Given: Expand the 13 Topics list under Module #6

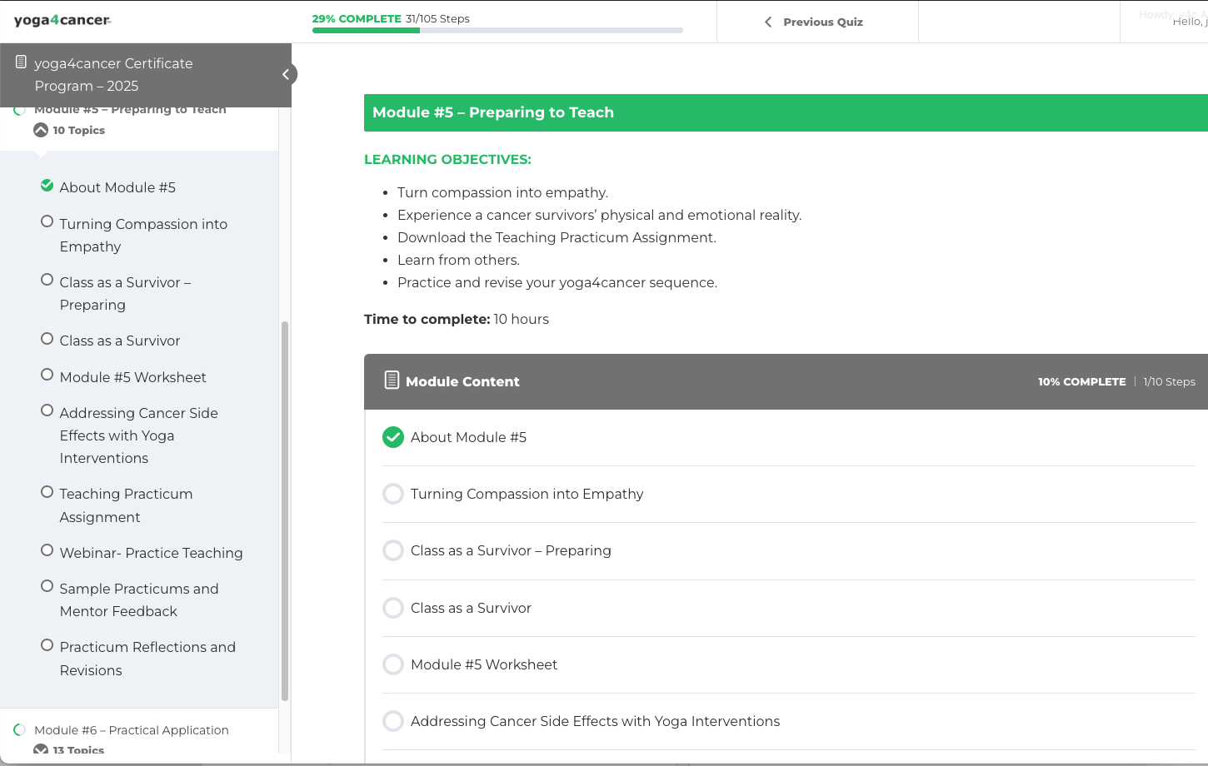Looking at the screenshot, I should (x=41, y=750).
